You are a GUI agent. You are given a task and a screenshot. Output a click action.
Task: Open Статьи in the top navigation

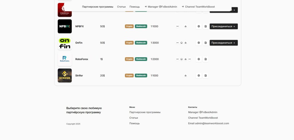pos(121,7)
